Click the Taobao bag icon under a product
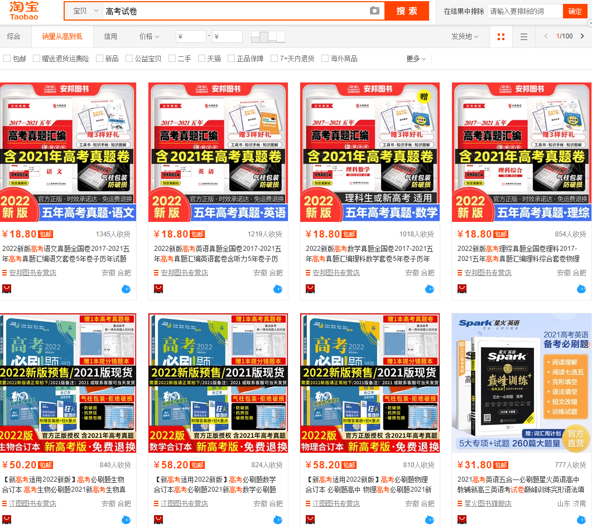This screenshot has height=528, width=592. coord(7,289)
